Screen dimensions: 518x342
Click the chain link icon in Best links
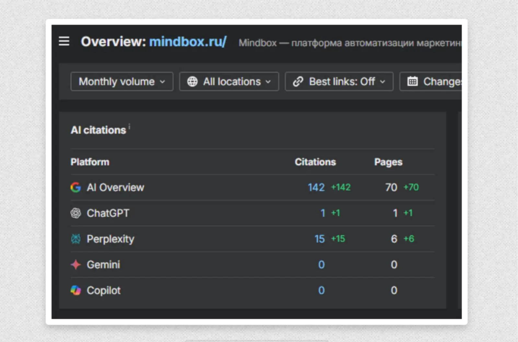pos(298,82)
